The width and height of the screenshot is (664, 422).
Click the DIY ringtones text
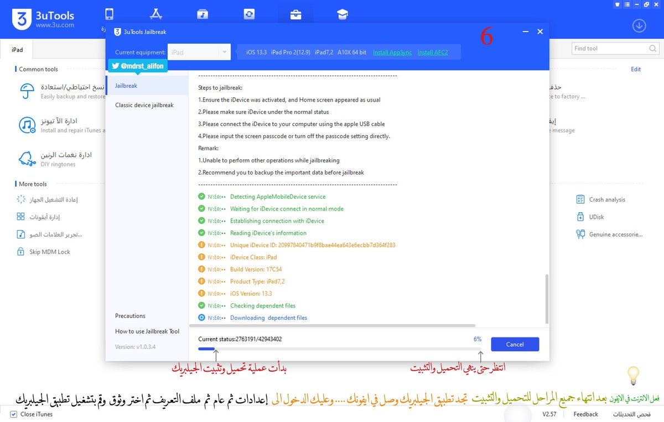[58, 165]
